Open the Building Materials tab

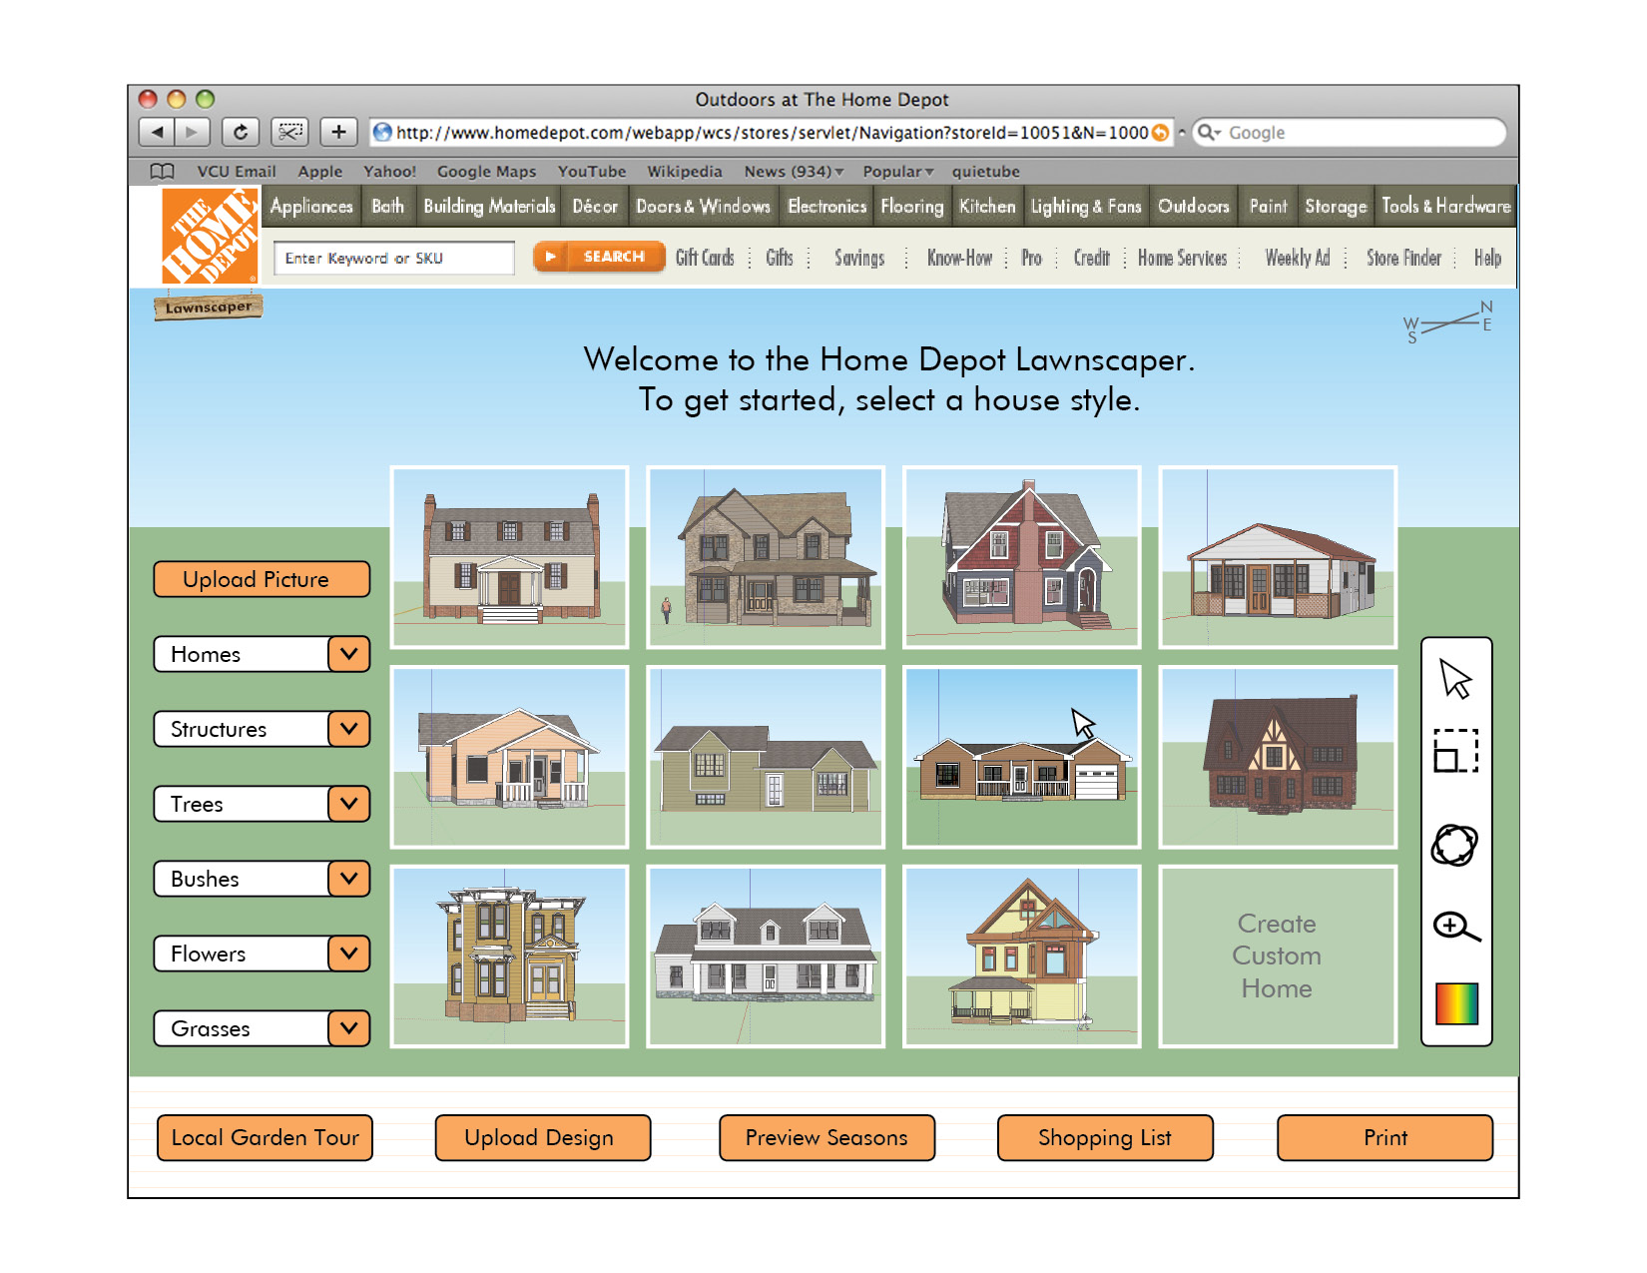[x=489, y=207]
